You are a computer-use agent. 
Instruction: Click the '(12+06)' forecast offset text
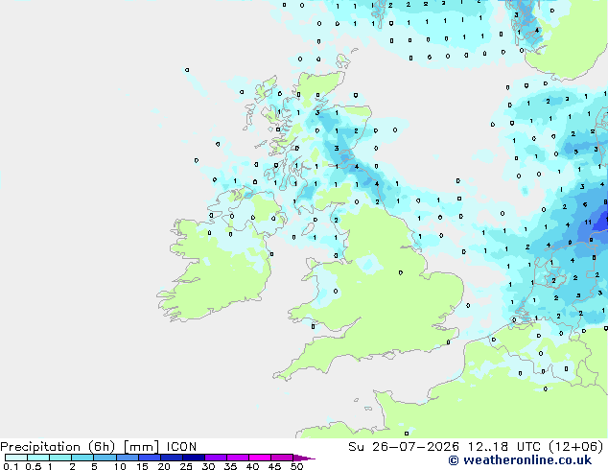(x=576, y=447)
